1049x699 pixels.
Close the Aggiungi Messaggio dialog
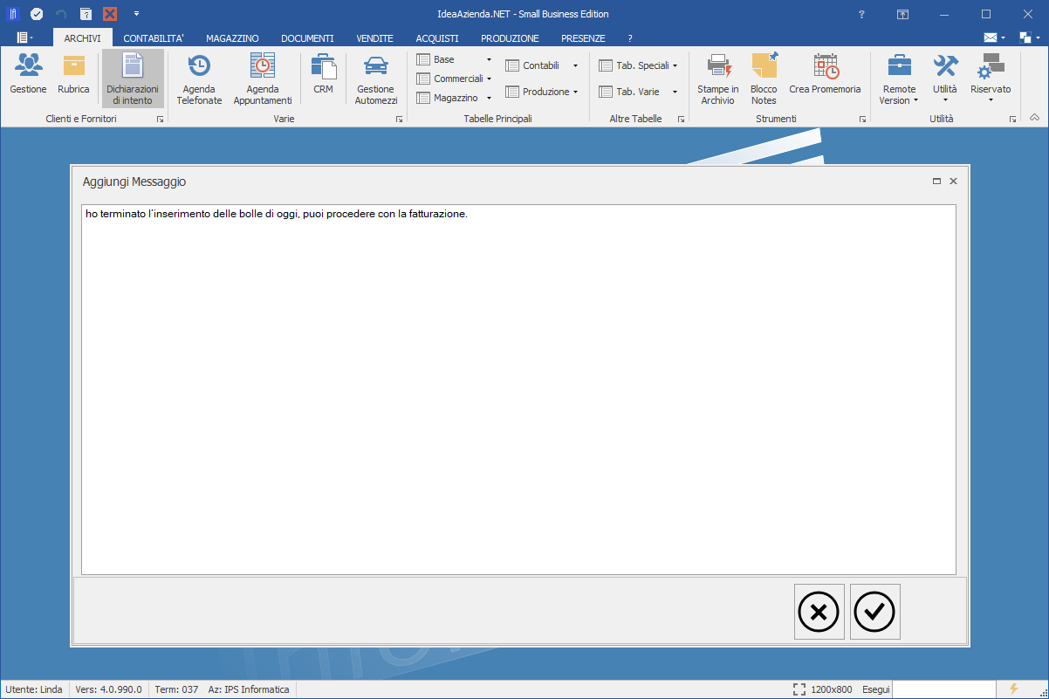point(953,182)
